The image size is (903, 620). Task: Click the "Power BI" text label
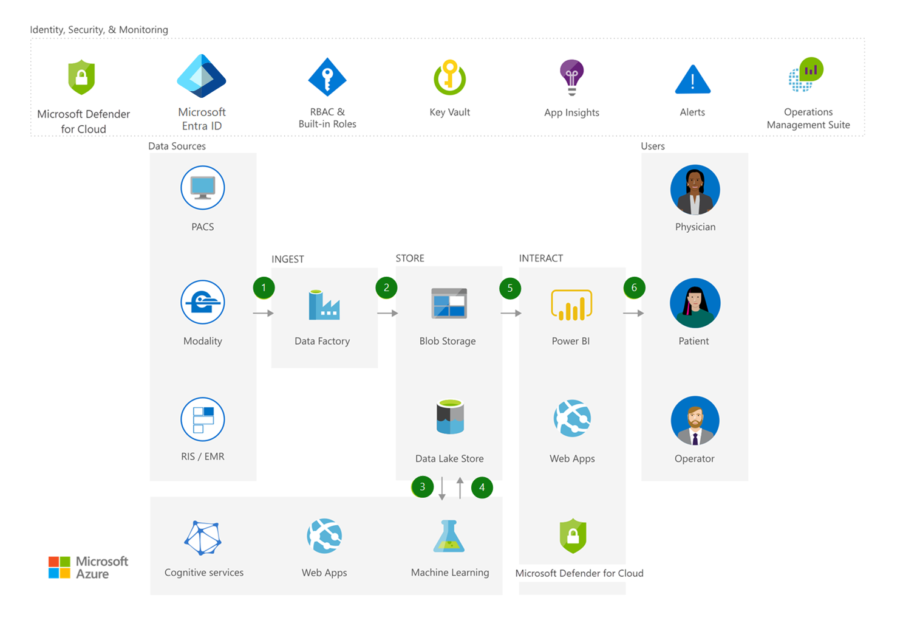click(571, 341)
